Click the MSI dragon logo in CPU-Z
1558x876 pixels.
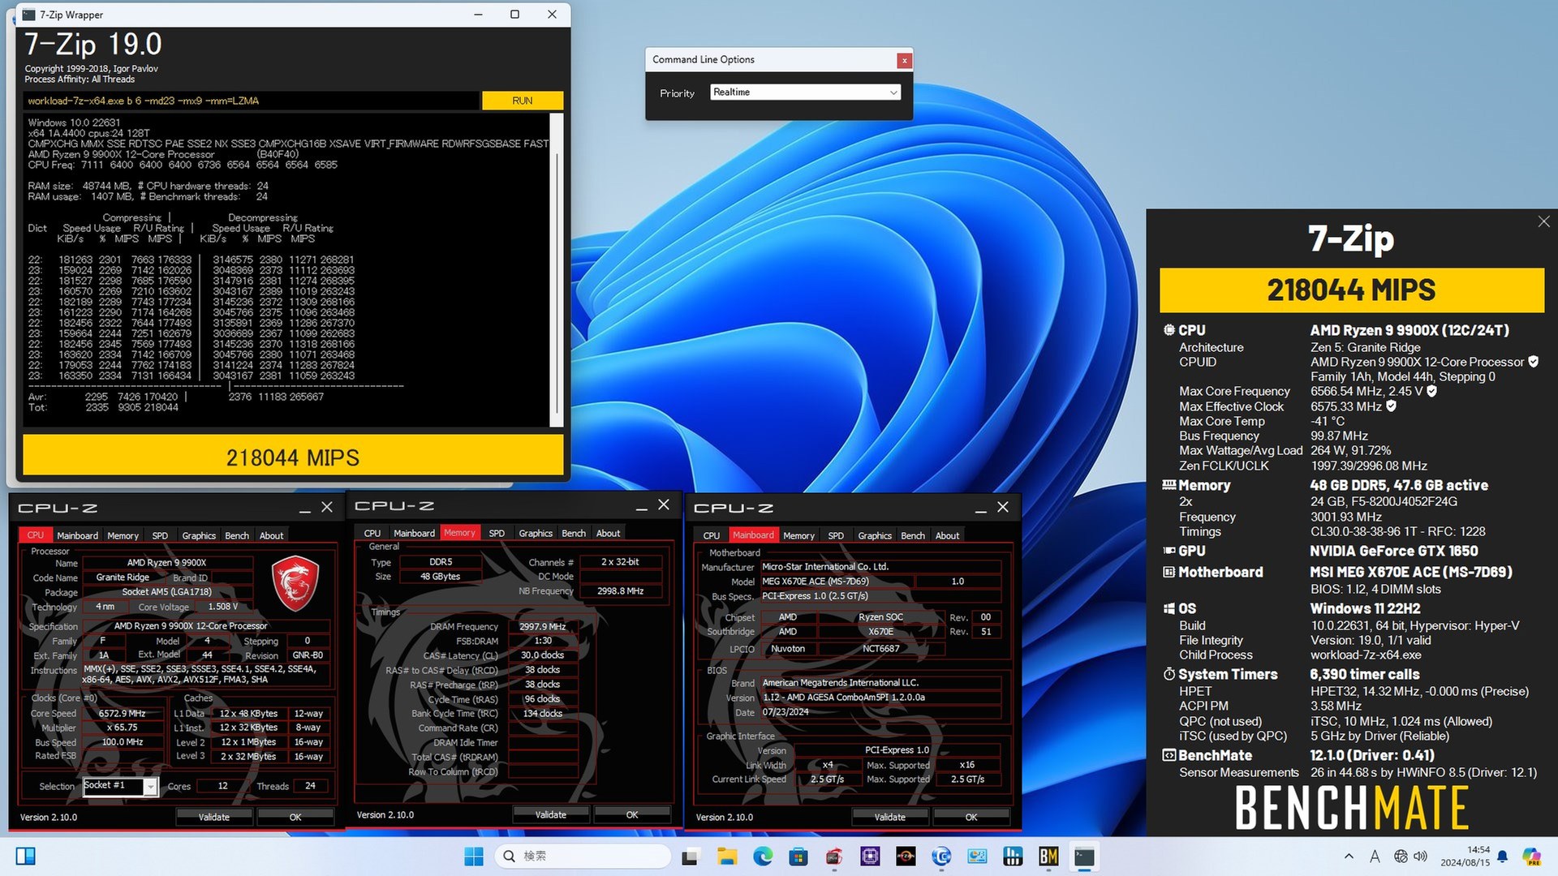point(295,583)
